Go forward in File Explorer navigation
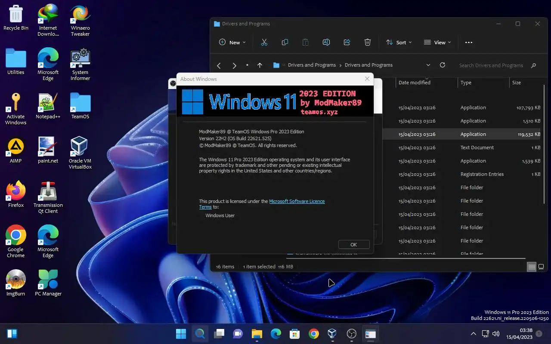The height and width of the screenshot is (344, 551). [x=234, y=65]
